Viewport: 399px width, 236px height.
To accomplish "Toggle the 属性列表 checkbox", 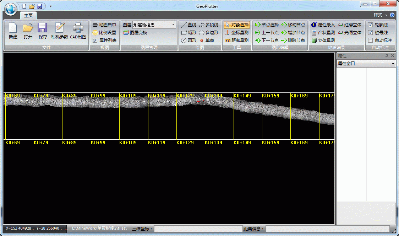I will 95,40.
